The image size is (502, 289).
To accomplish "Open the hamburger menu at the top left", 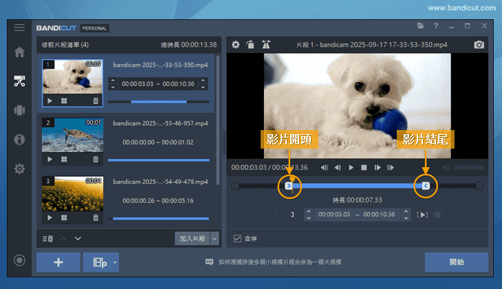I will click(19, 28).
